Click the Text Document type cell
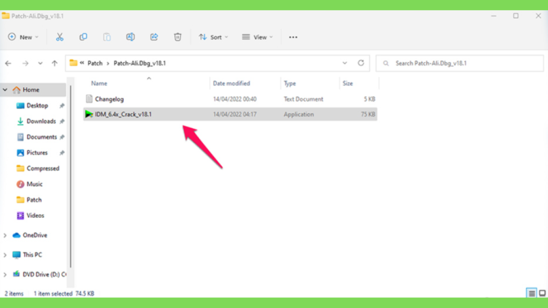This screenshot has width=548, height=308. coord(303,99)
